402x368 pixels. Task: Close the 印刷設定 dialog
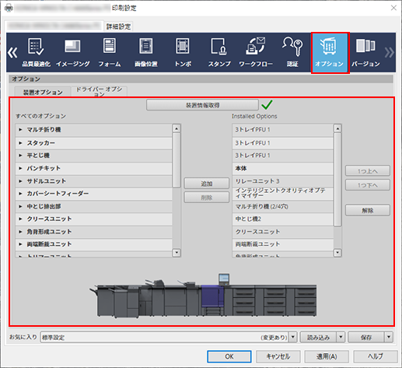point(393,8)
